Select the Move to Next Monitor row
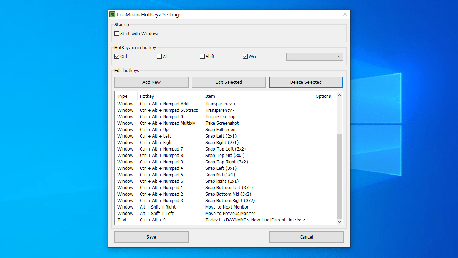Image resolution: width=458 pixels, height=258 pixels. pyautogui.click(x=226, y=207)
